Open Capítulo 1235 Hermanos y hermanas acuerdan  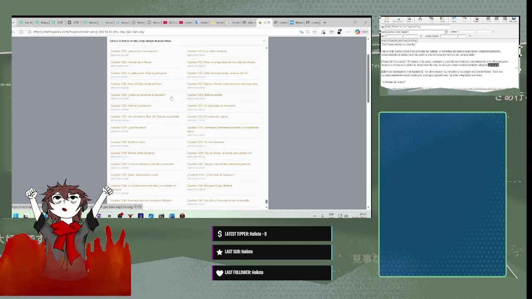click(x=223, y=129)
